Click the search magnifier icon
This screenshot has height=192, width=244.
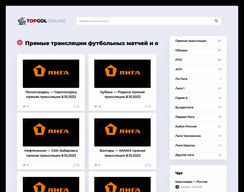(x=216, y=21)
